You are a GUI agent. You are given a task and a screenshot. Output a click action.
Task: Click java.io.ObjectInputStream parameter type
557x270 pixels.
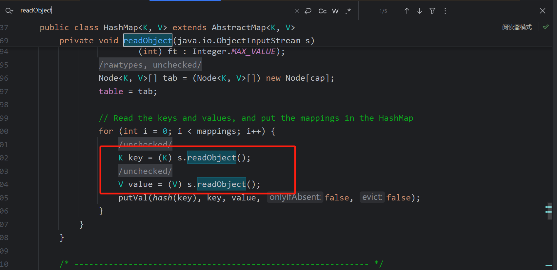[239, 41]
